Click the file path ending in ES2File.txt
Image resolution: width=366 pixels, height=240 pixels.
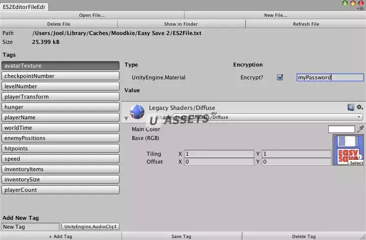coord(117,33)
